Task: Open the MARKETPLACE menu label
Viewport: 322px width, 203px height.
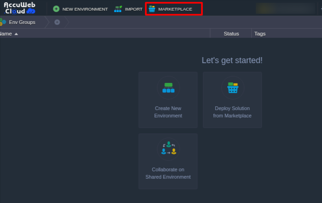Action: click(175, 9)
